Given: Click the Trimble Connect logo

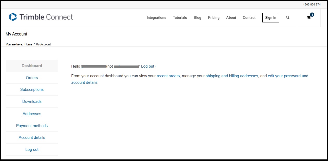Looking at the screenshot, I should click(41, 17).
